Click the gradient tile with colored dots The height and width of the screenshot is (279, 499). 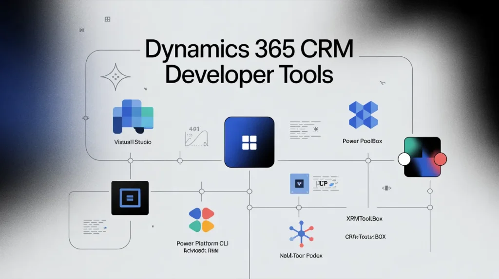(422, 157)
